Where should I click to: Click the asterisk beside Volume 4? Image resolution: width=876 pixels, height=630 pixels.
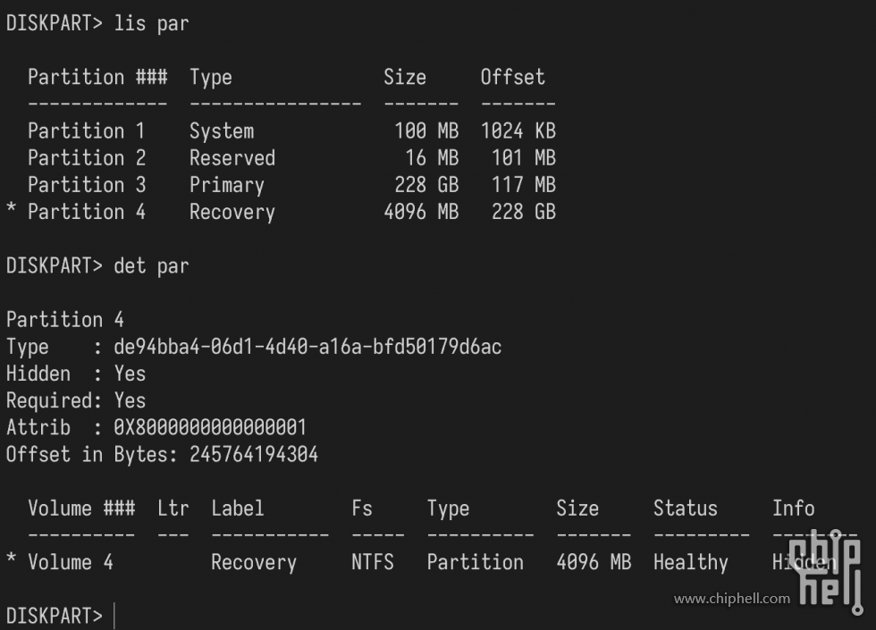11,559
